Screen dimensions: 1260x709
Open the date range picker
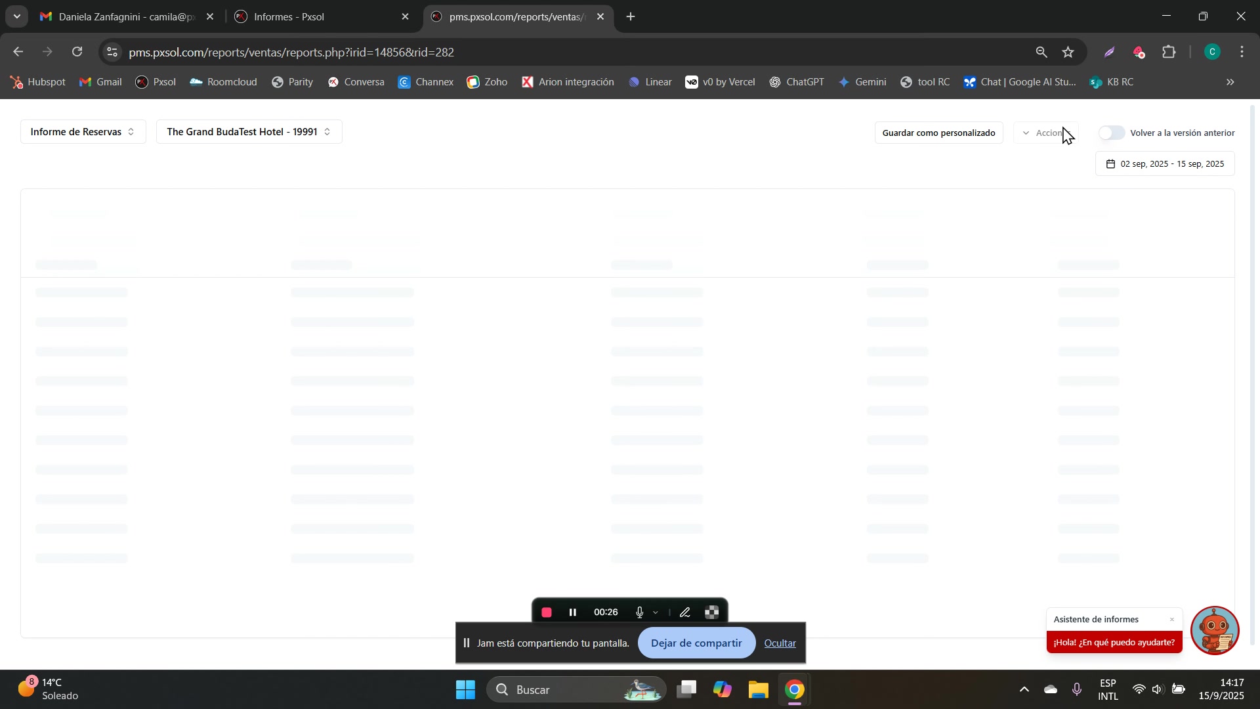(1165, 164)
